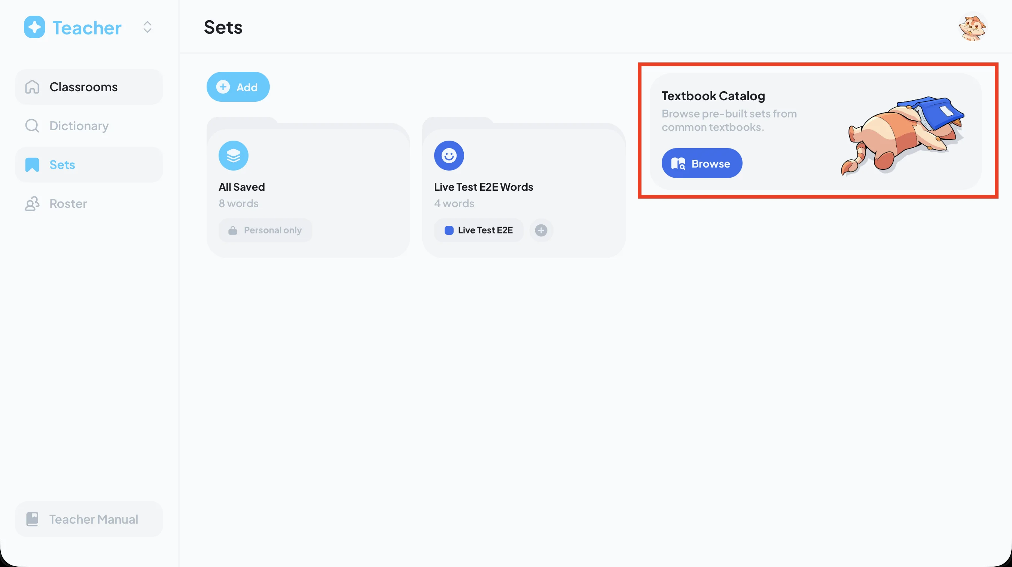The width and height of the screenshot is (1012, 567).
Task: Click the smiley icon on Live Test set
Action: 449,156
